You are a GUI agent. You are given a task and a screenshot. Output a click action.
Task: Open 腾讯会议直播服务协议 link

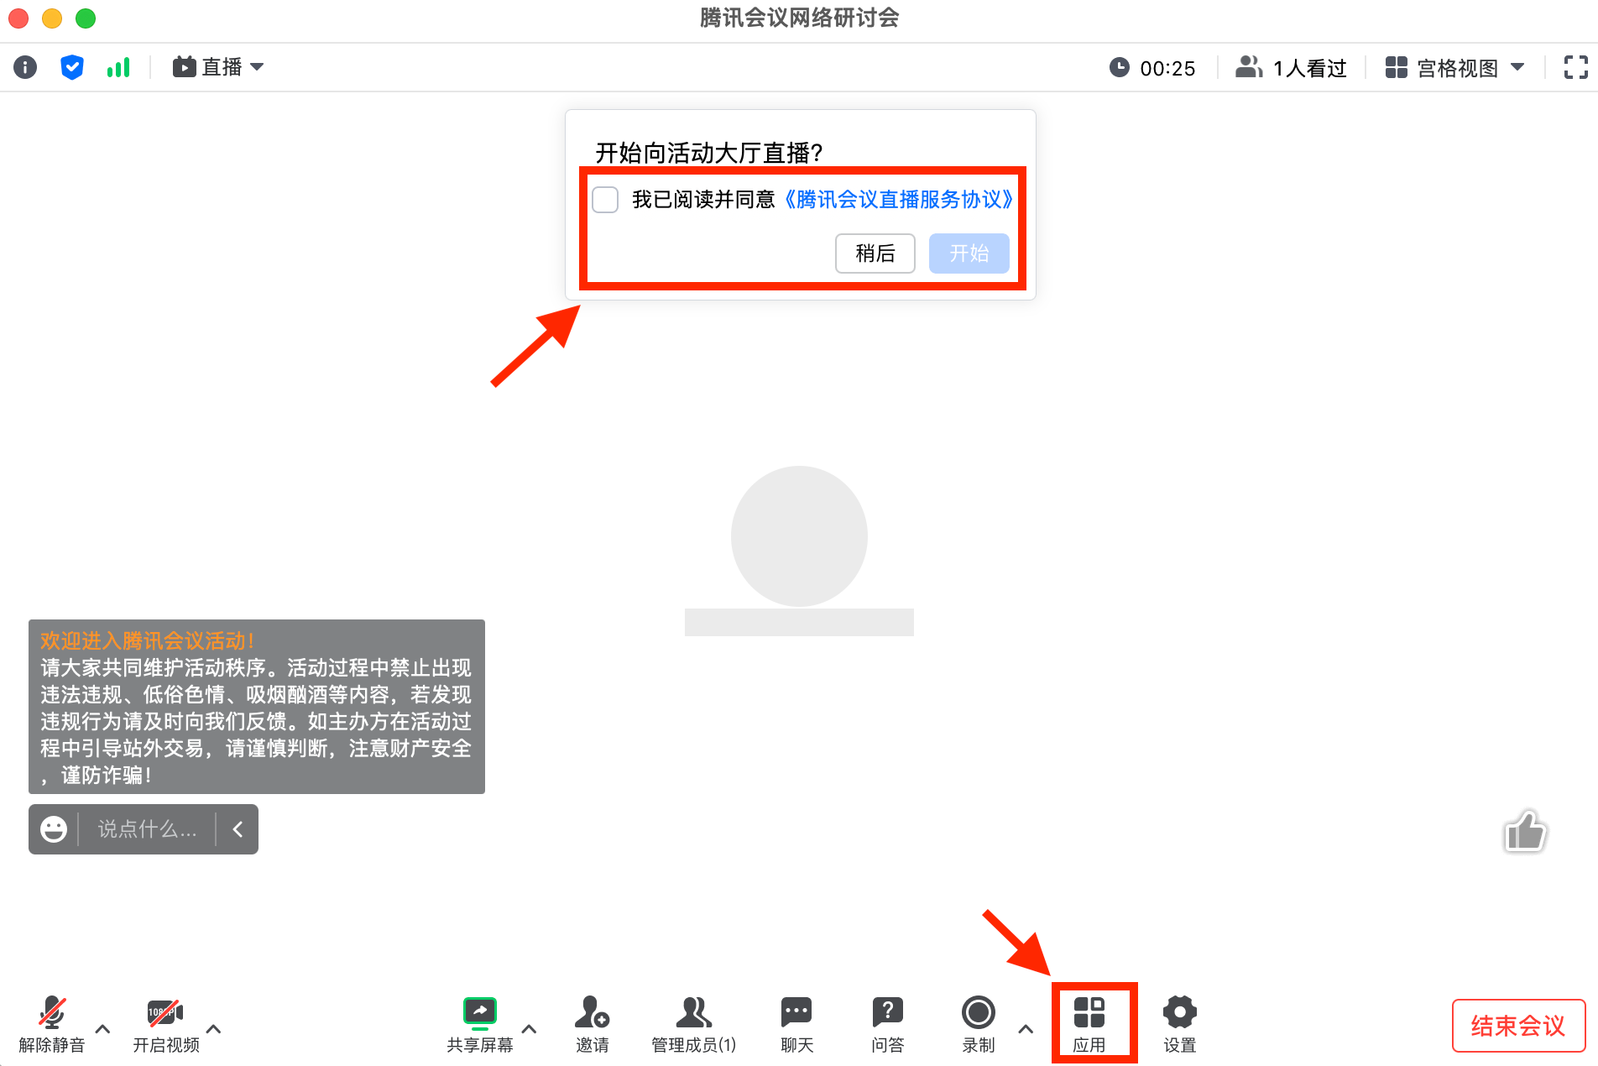(900, 200)
